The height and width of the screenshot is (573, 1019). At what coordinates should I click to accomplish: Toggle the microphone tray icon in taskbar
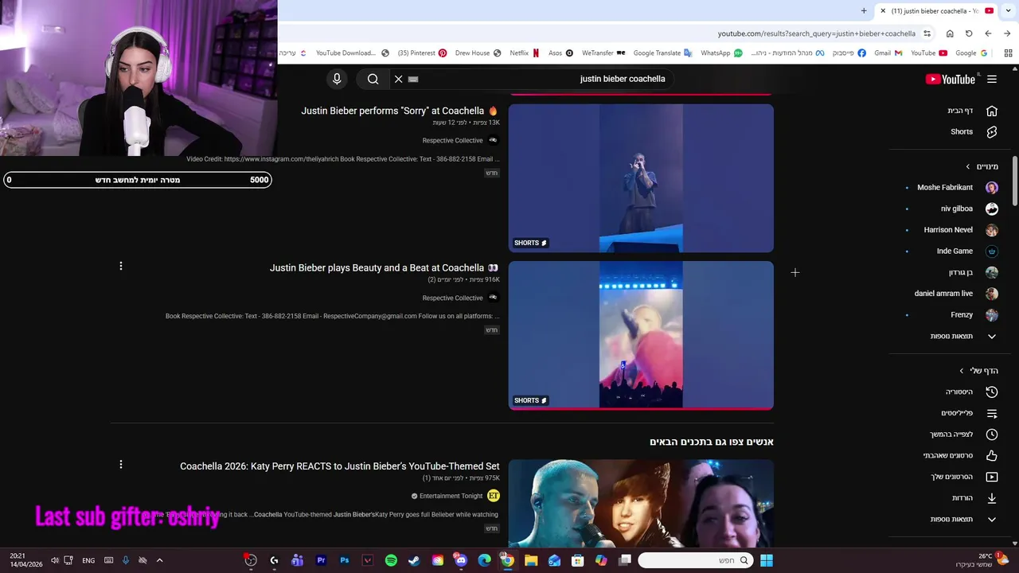[x=125, y=560]
